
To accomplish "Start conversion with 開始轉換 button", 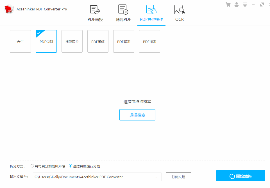I will 240,176.
